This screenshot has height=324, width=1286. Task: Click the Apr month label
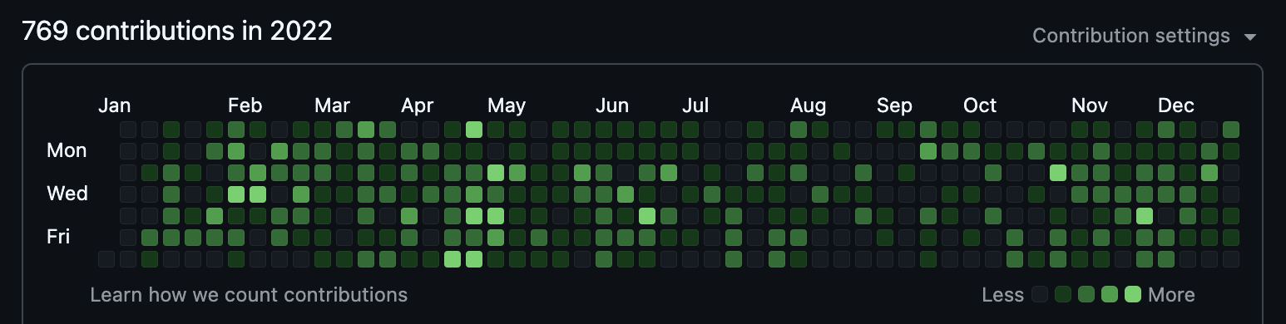point(418,106)
